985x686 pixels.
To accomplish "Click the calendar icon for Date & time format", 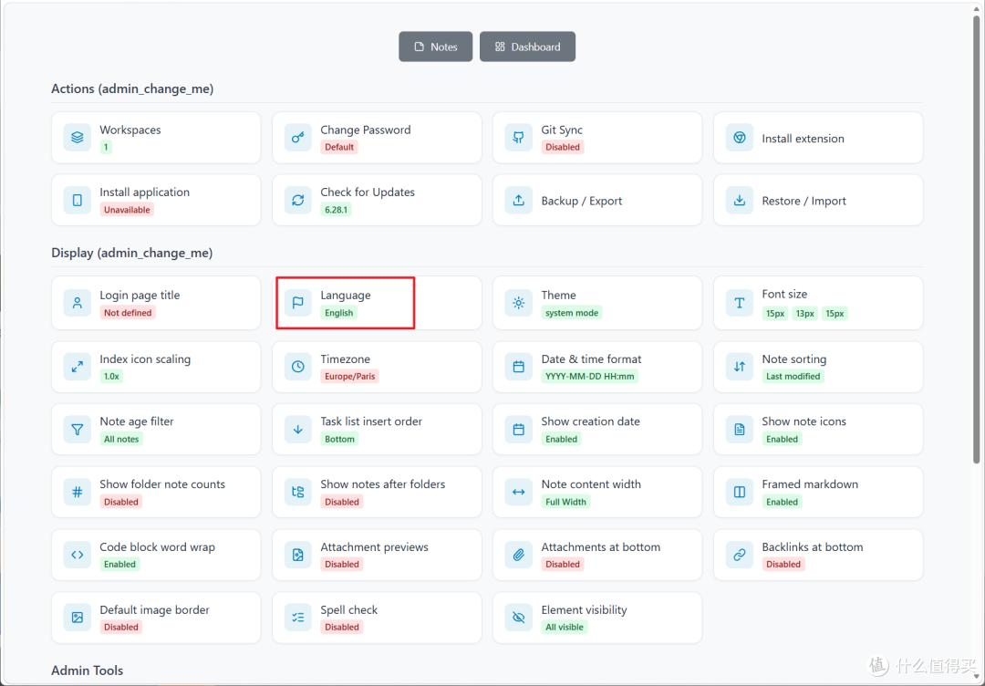I will point(518,367).
